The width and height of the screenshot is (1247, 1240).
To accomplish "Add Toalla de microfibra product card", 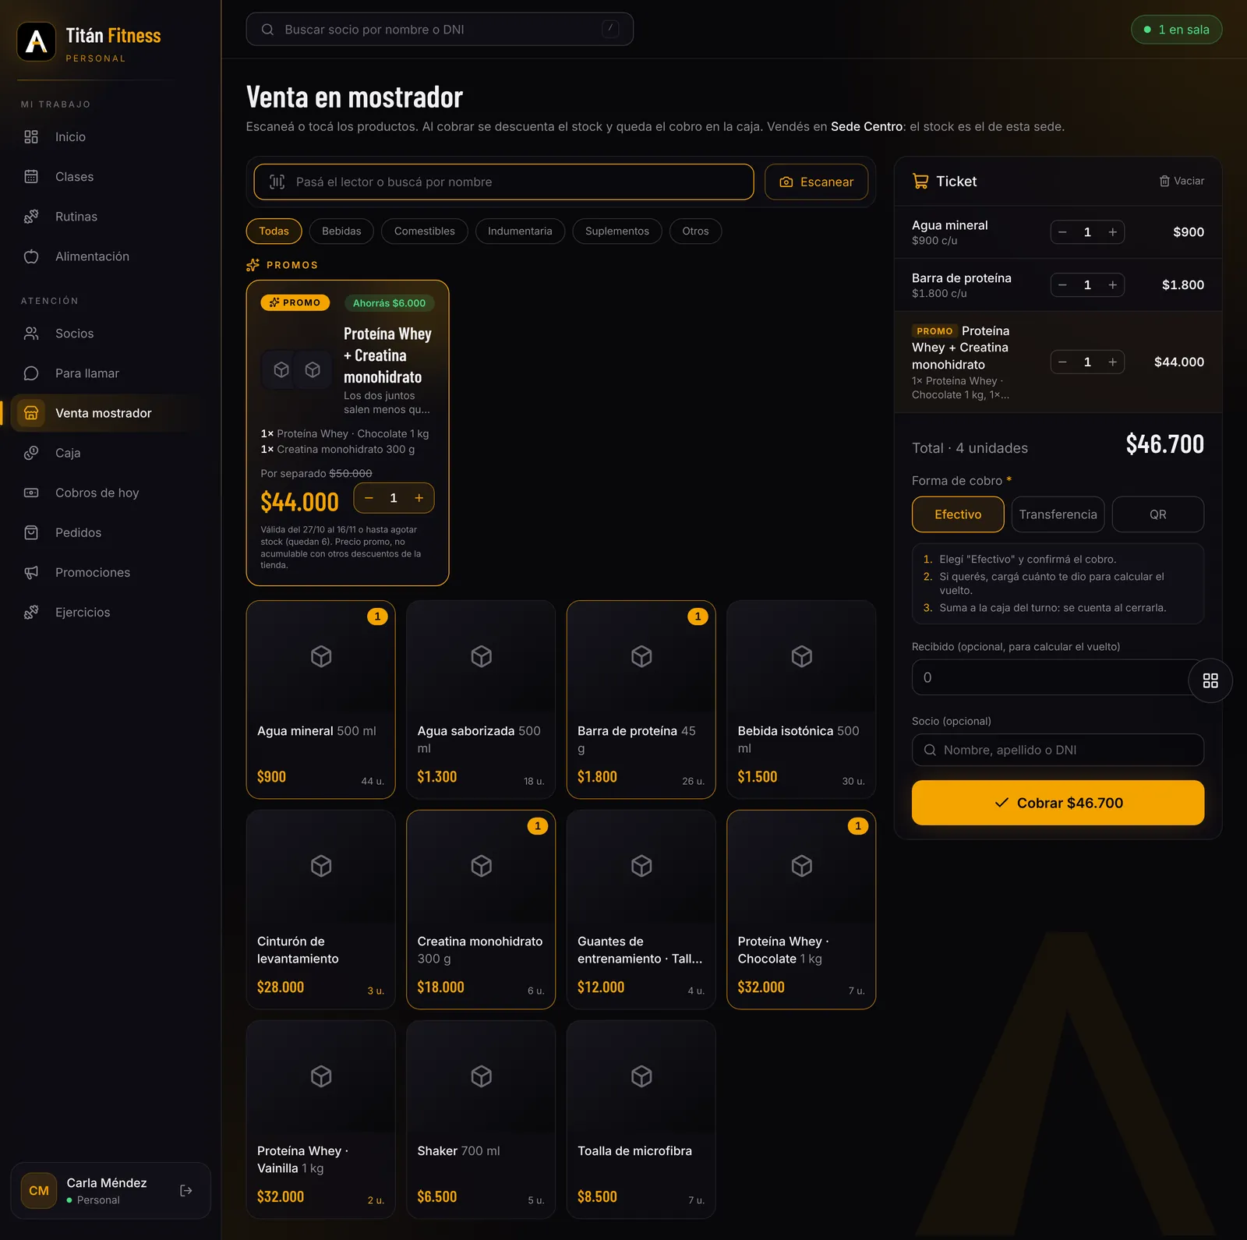I will pyautogui.click(x=641, y=1119).
